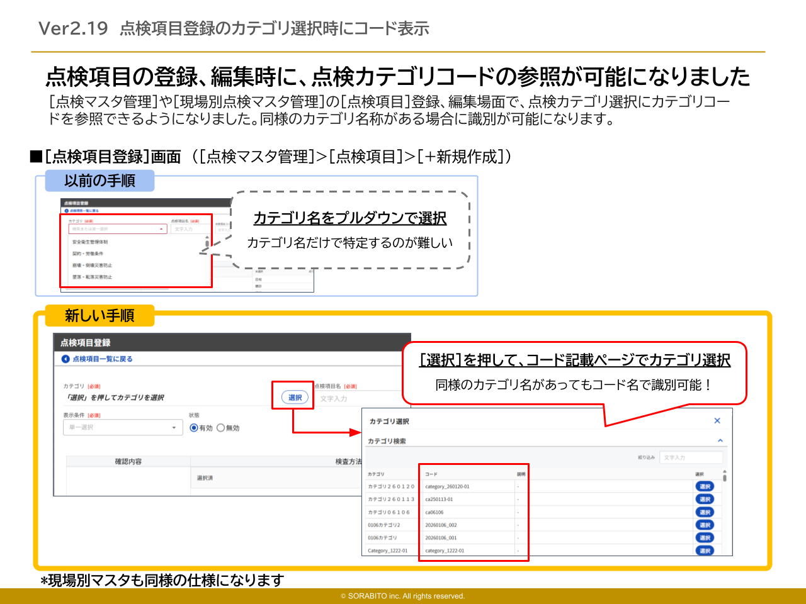
Task: Select the 有効 radio button
Action: tap(194, 428)
